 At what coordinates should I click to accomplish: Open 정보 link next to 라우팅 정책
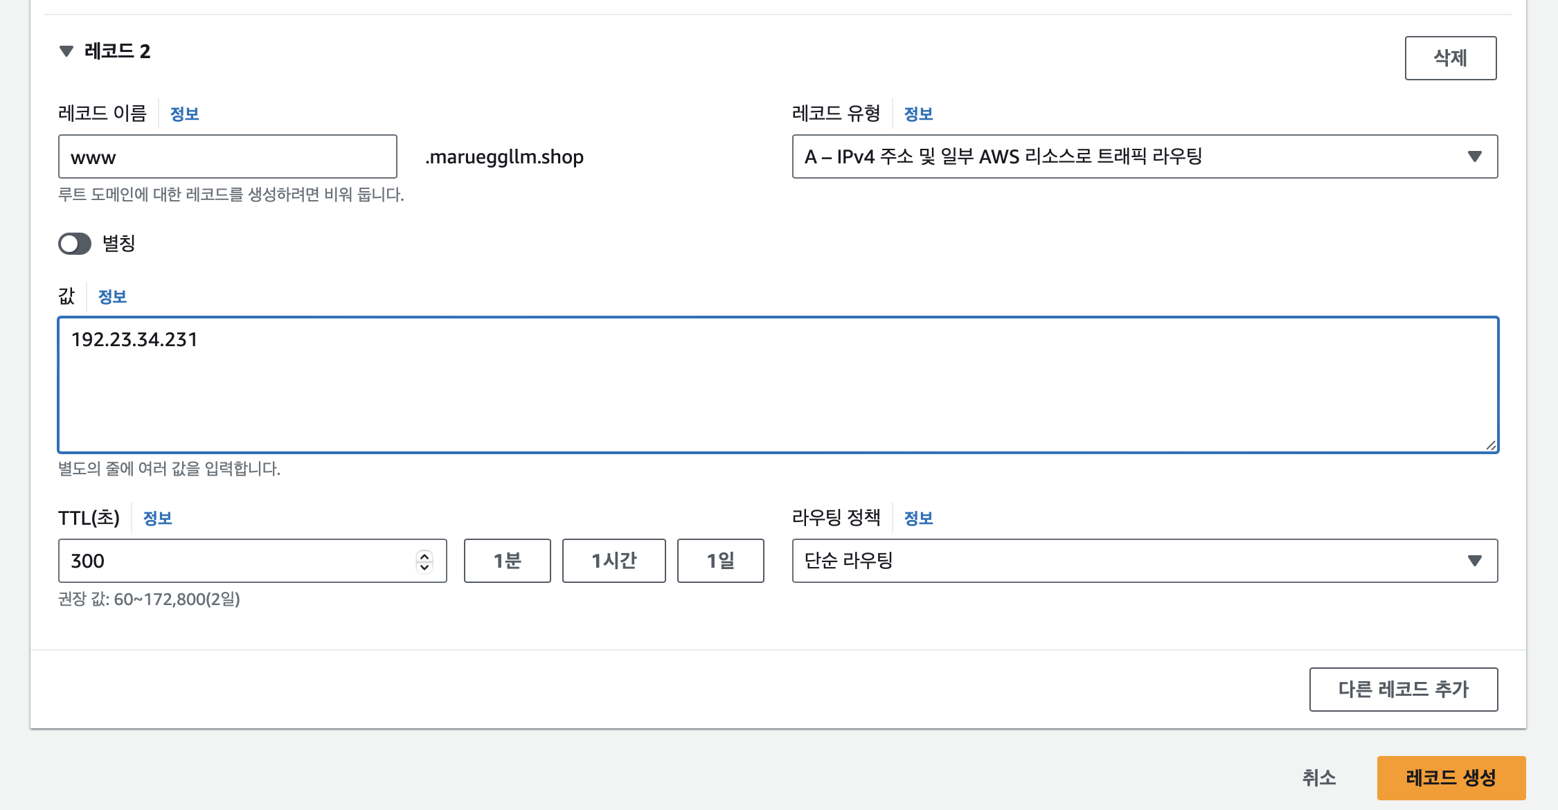(918, 519)
